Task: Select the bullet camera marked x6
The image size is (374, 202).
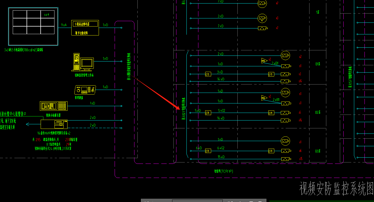Action: pos(286,151)
